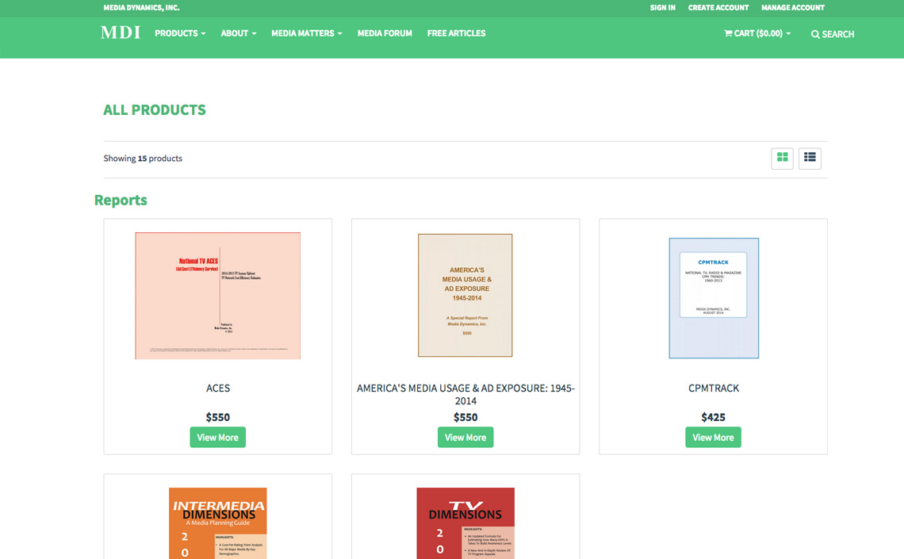Switch to list view layout
Viewport: 904px width, 559px height.
pos(810,158)
